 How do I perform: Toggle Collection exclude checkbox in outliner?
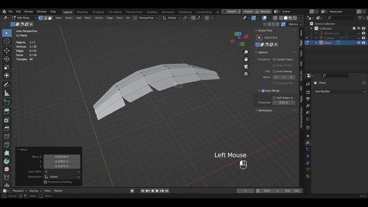point(354,28)
